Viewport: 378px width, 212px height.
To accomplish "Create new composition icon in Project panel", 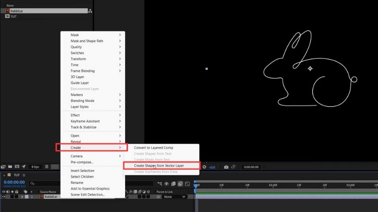I will point(17,167).
